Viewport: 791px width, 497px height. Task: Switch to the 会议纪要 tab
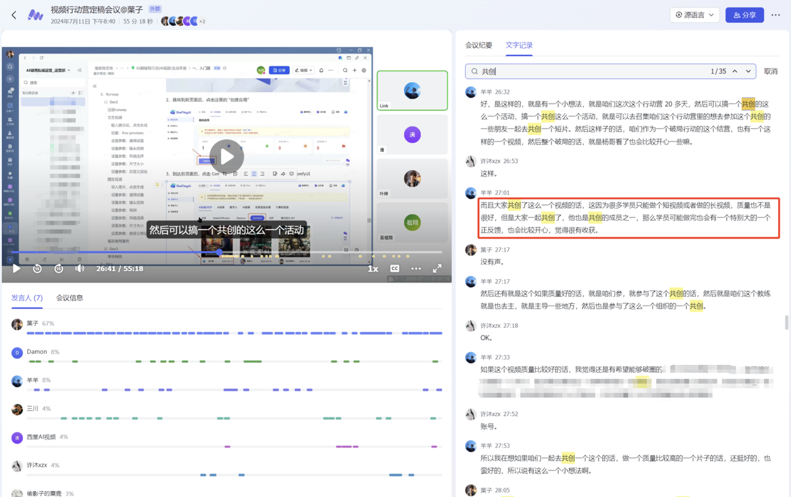(x=479, y=45)
